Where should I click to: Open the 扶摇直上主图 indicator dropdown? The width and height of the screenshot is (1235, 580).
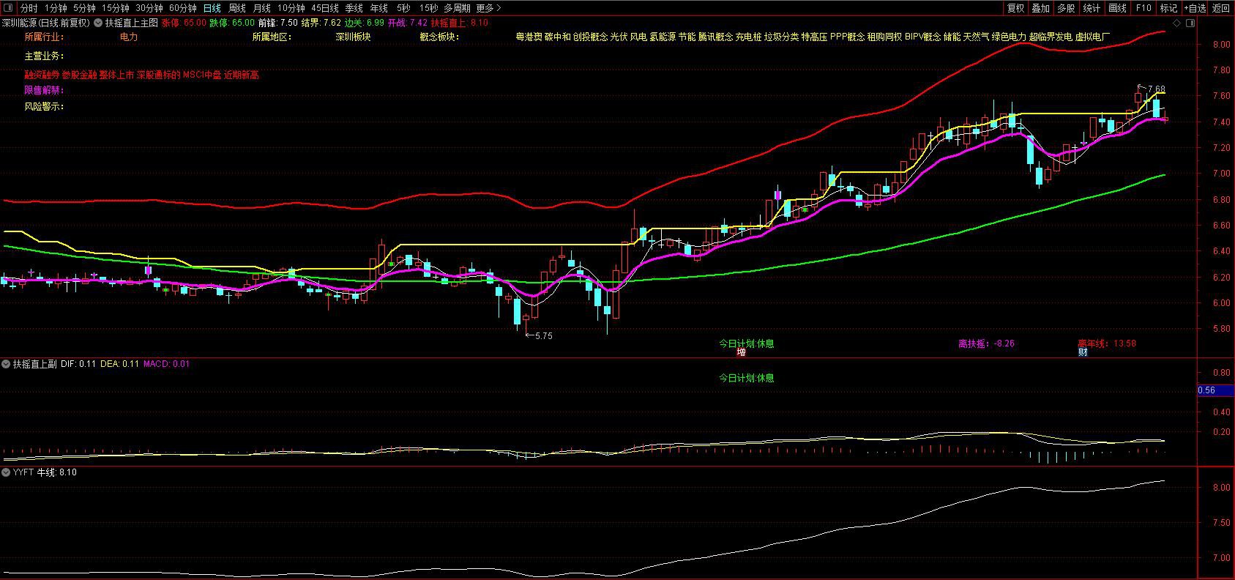(x=98, y=23)
